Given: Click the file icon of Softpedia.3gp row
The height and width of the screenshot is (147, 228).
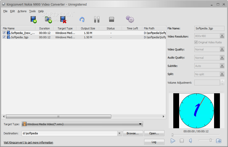Looking at the screenshot, I should pyautogui.click(x=9, y=37).
